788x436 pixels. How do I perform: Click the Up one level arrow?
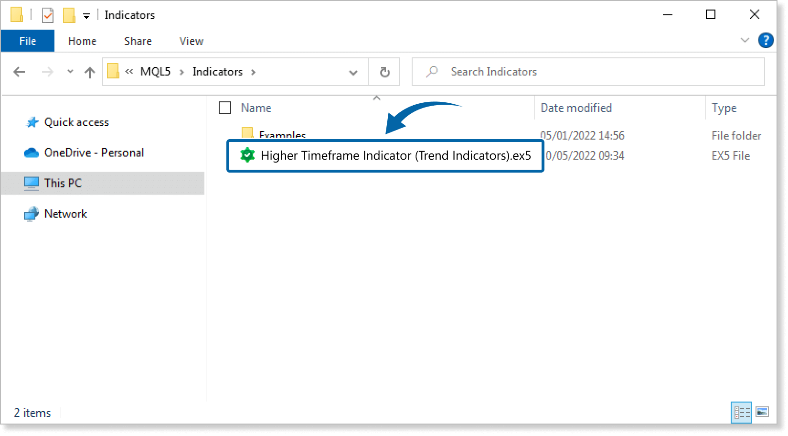click(89, 72)
